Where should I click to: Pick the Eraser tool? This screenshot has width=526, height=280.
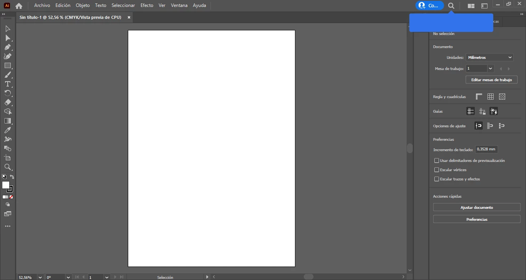(8, 103)
